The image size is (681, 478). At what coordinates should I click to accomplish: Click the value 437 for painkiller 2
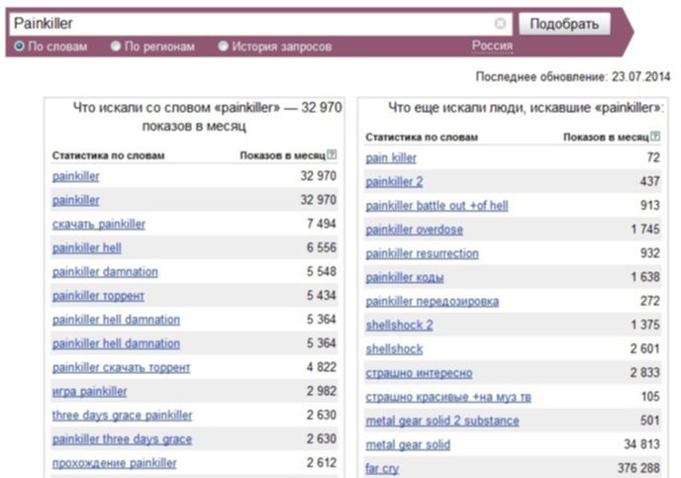point(650,181)
